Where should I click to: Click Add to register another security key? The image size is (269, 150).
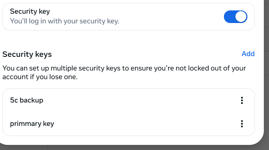[x=248, y=54]
